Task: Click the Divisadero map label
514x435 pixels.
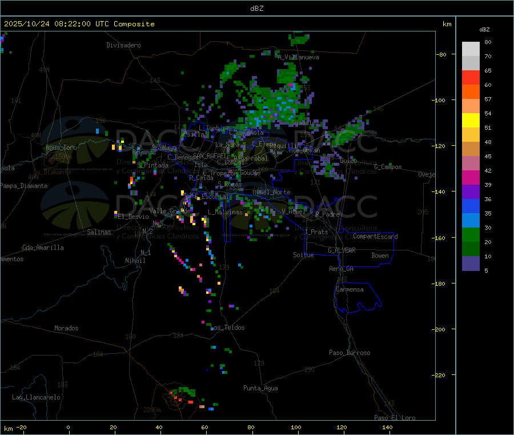Action: [x=123, y=45]
